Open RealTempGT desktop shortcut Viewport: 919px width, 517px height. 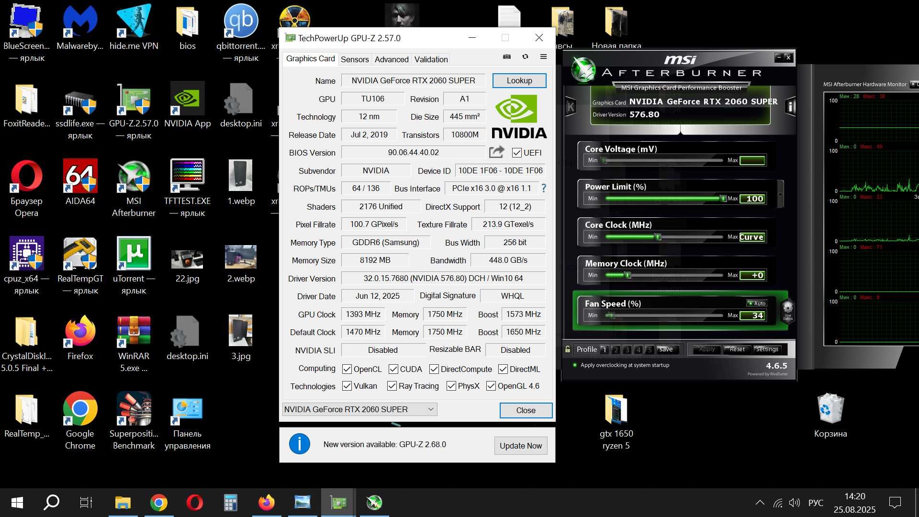click(x=80, y=266)
